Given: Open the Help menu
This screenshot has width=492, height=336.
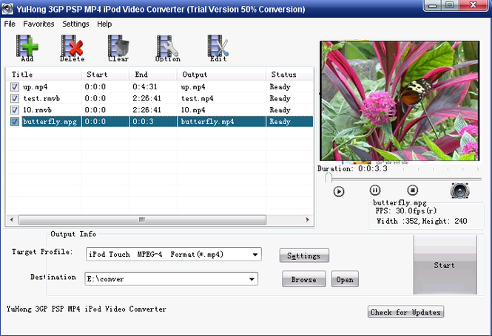Looking at the screenshot, I should [104, 24].
